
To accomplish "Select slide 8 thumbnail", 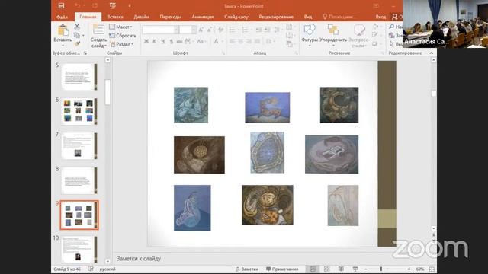I will 79,180.
